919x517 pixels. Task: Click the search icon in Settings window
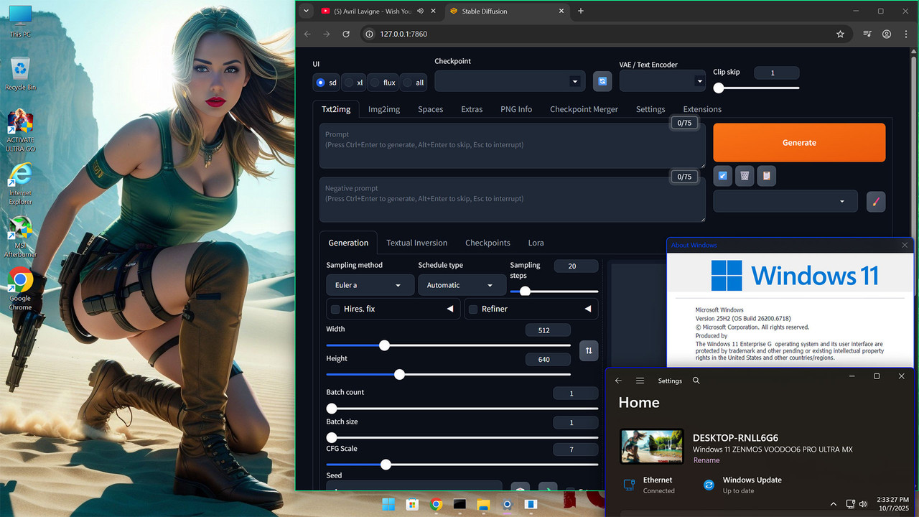[x=696, y=381]
